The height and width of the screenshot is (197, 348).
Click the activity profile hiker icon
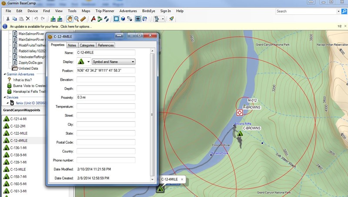point(157,19)
